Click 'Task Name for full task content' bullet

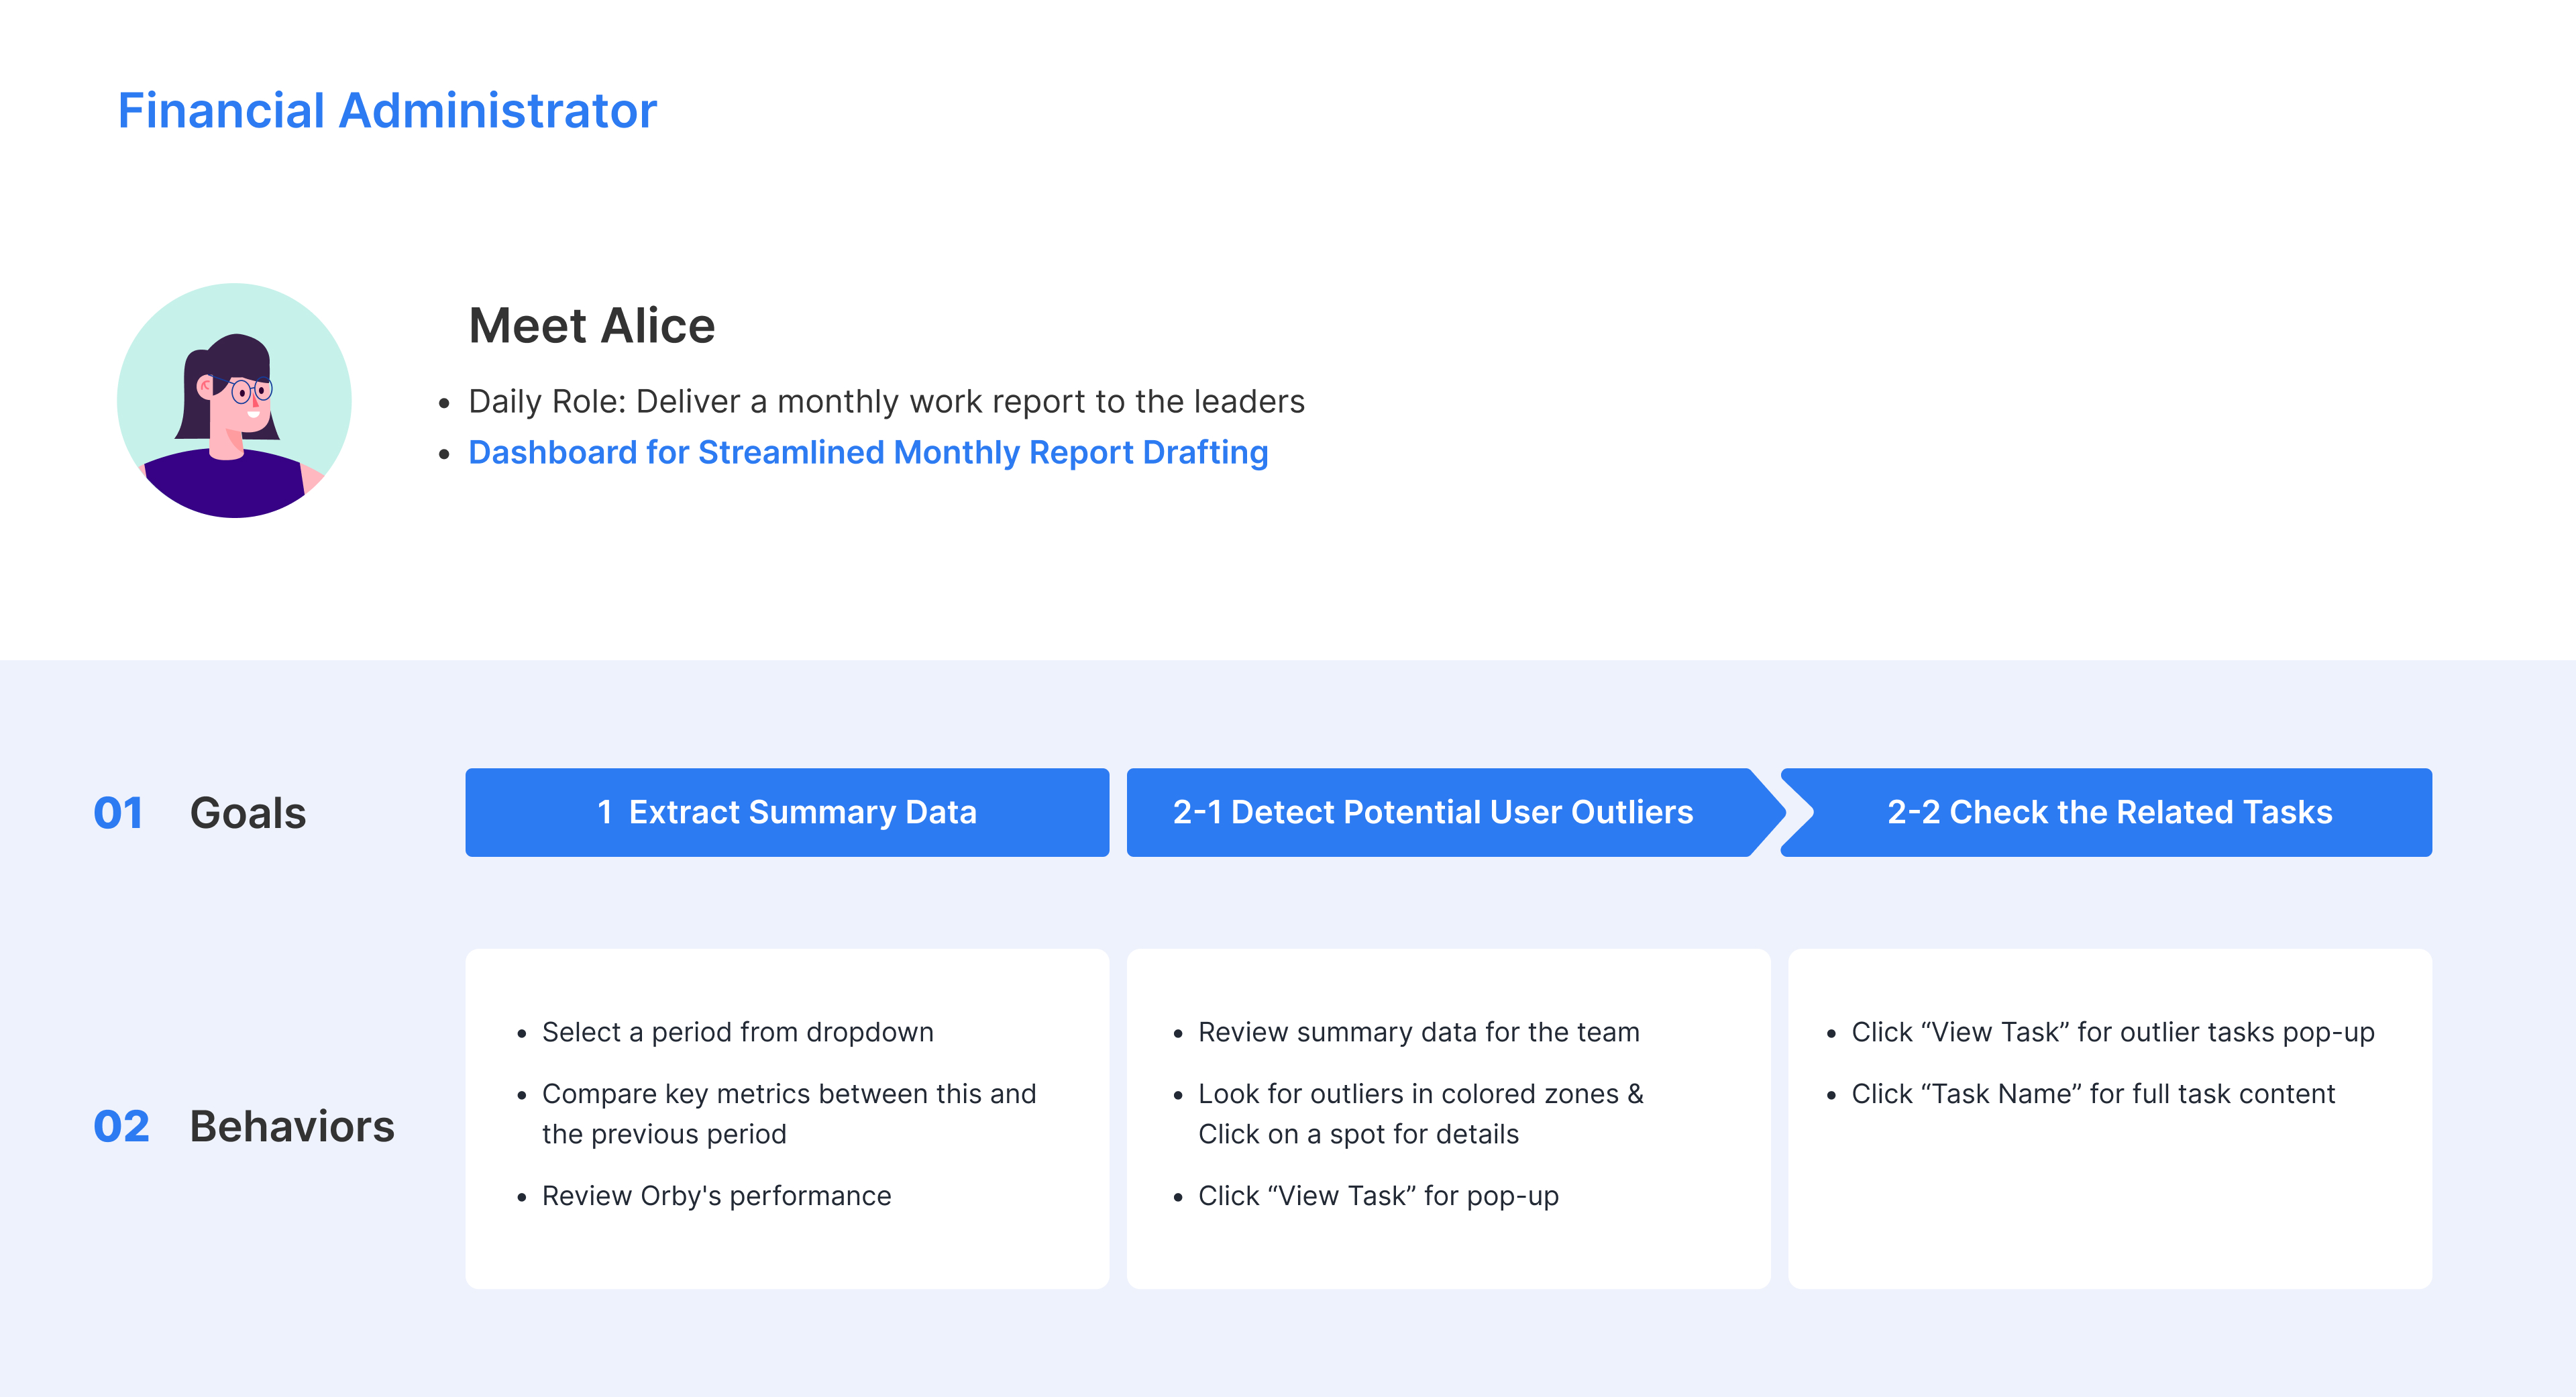[x=2092, y=1094]
